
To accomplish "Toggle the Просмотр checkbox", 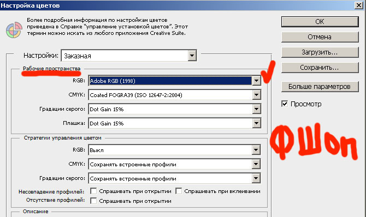I will coord(285,104).
